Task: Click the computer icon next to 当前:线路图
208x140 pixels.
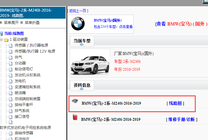Action: click(x=1, y=34)
